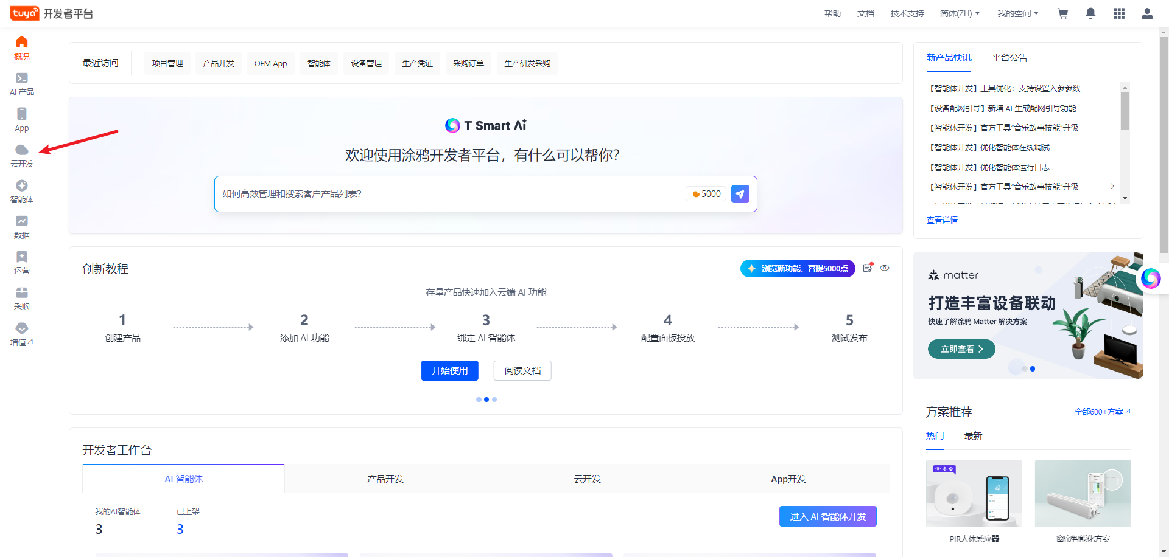This screenshot has height=557, width=1169.
Task: Toggle the eye icon in 创新教程 section
Action: tap(885, 268)
